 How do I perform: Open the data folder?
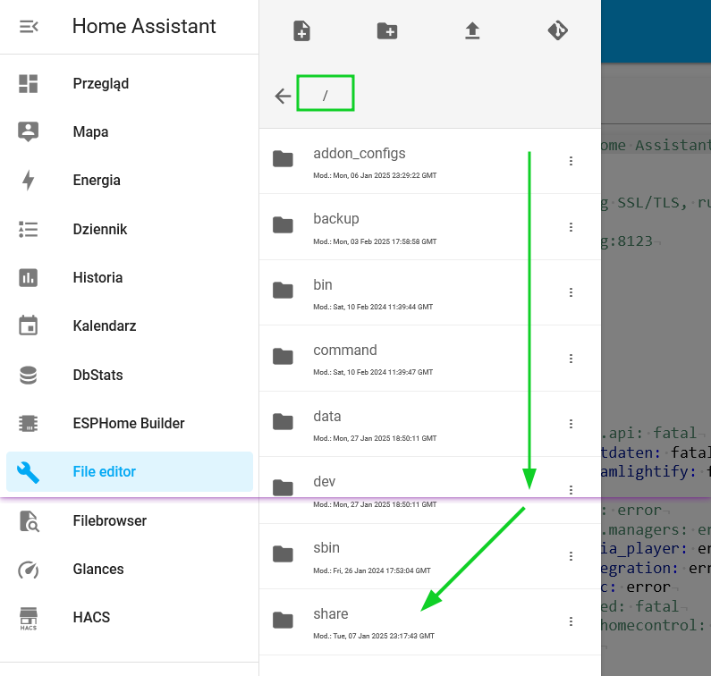(430, 424)
